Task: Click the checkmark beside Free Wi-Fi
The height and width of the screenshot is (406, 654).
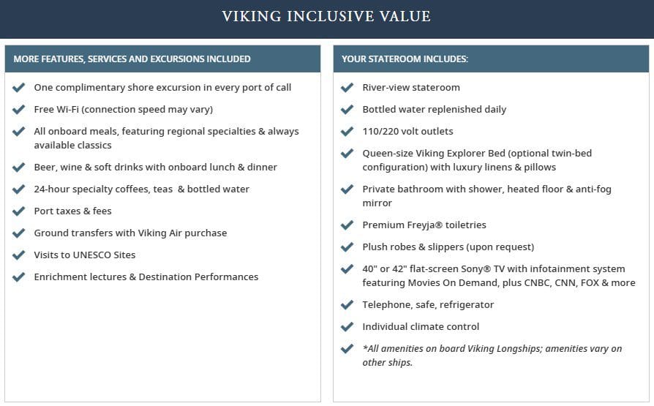Action: pos(19,110)
